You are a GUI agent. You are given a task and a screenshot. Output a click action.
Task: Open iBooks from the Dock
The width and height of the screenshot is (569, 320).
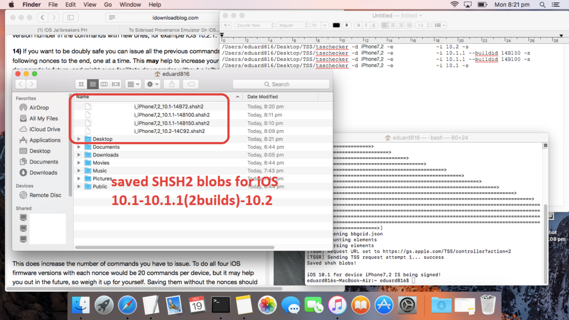360,305
